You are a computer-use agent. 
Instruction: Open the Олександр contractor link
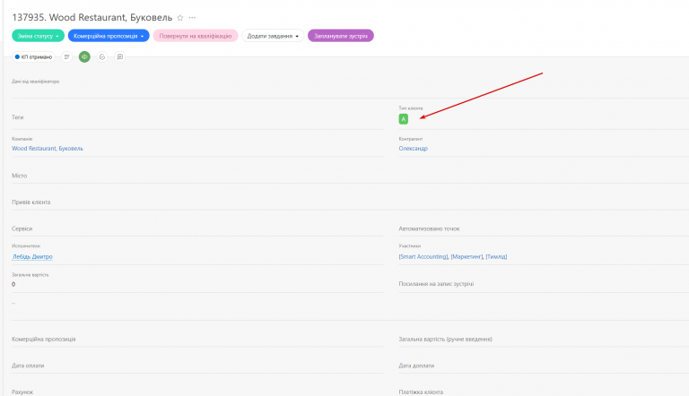(413, 149)
